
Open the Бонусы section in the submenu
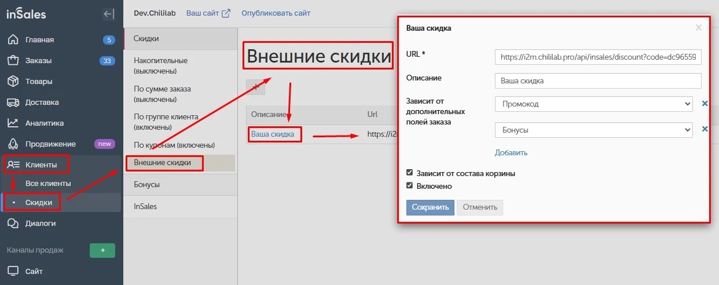[x=146, y=185]
